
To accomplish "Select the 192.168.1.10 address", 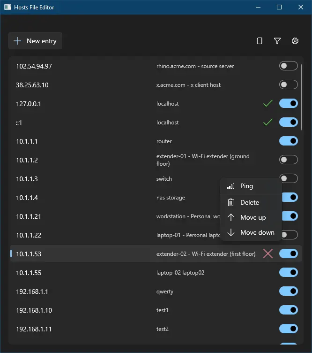I will pos(34,310).
